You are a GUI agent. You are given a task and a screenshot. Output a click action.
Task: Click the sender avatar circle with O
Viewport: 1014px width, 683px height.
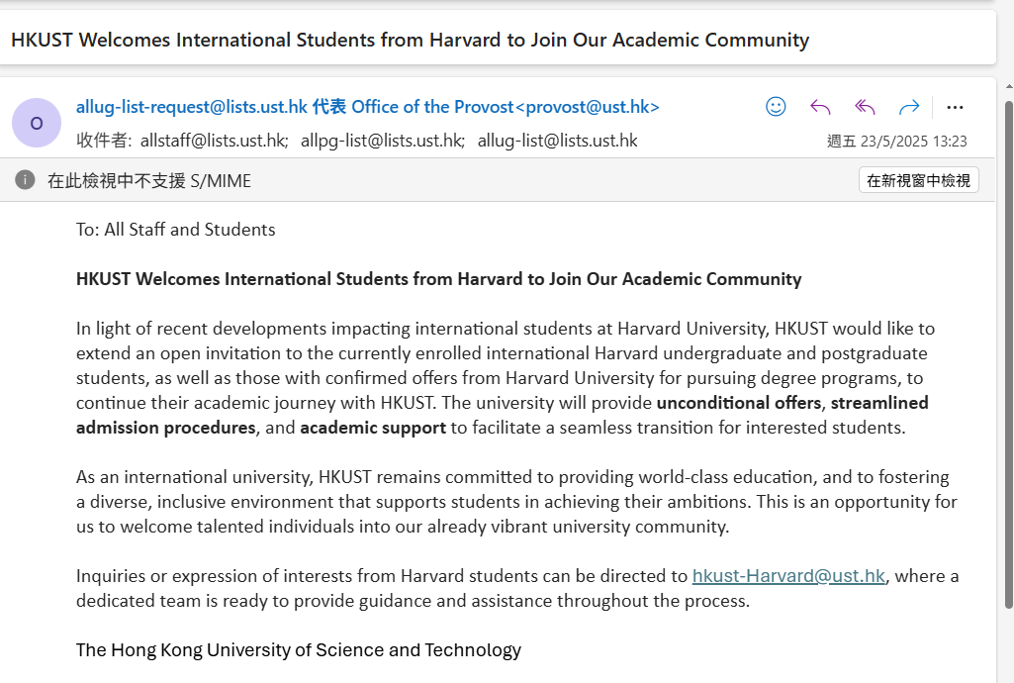tap(37, 123)
